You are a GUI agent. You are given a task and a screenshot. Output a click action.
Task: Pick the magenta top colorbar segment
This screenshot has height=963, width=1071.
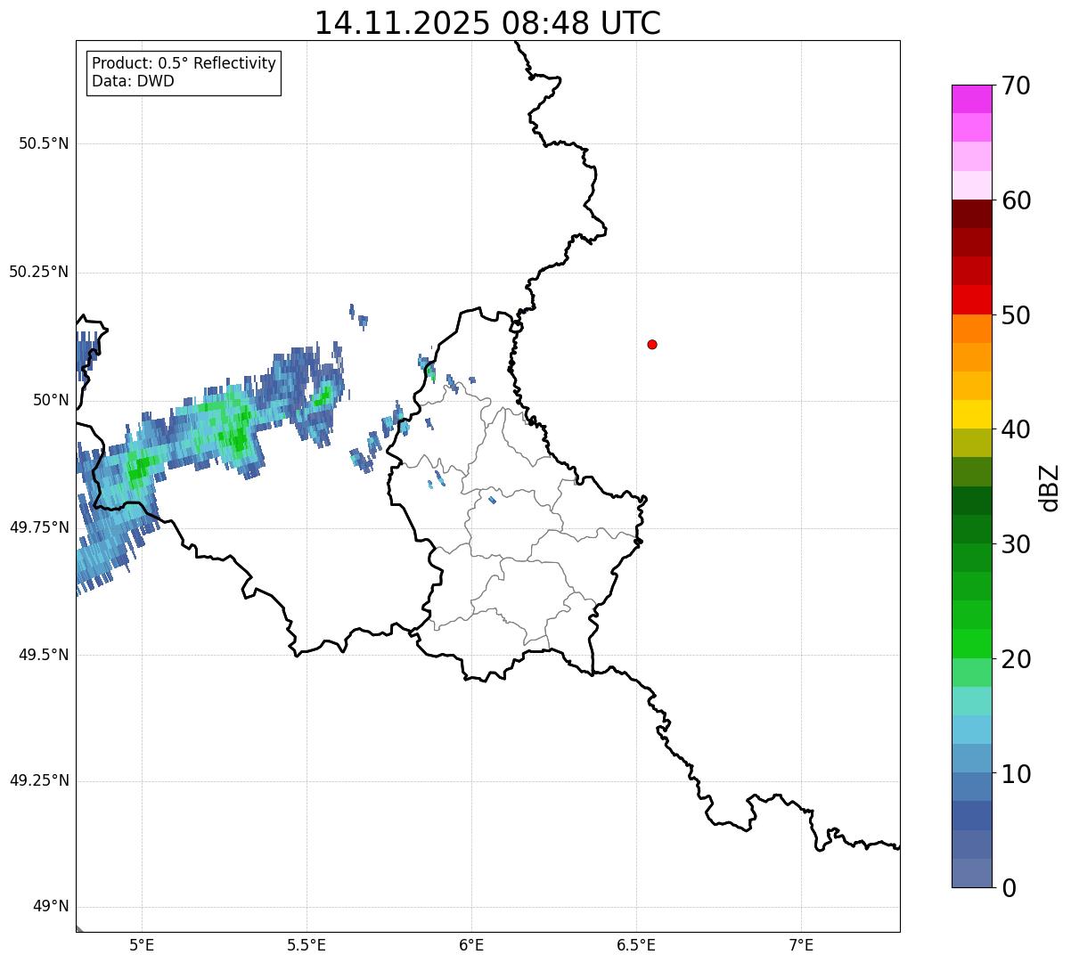tap(971, 99)
